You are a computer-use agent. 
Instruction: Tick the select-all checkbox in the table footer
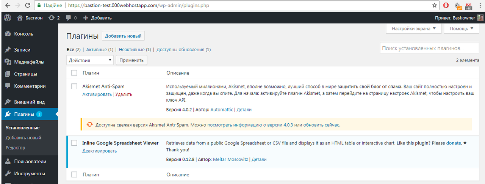[x=74, y=175]
